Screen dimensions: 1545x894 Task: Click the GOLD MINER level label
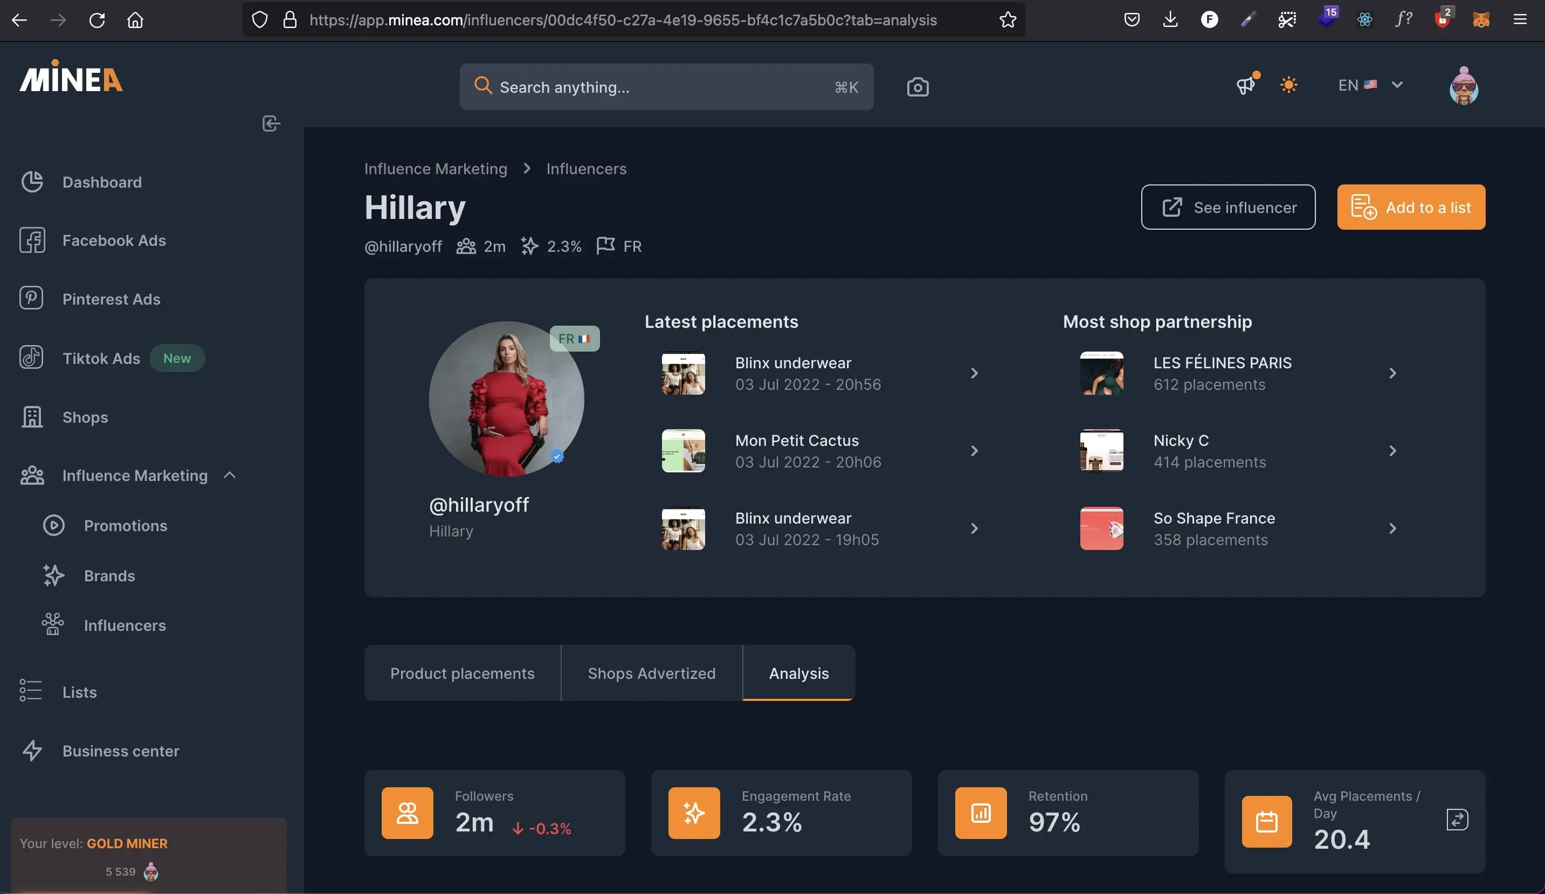127,843
